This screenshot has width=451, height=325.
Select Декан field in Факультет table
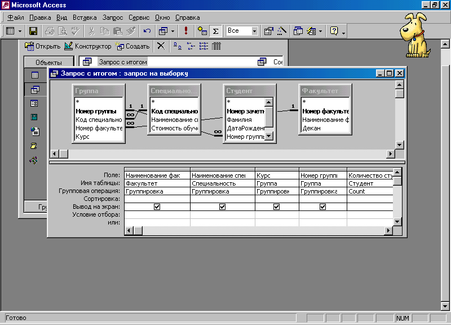tap(325, 128)
